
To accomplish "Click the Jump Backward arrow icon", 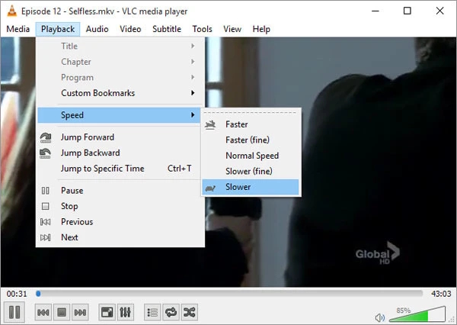I will pyautogui.click(x=46, y=153).
